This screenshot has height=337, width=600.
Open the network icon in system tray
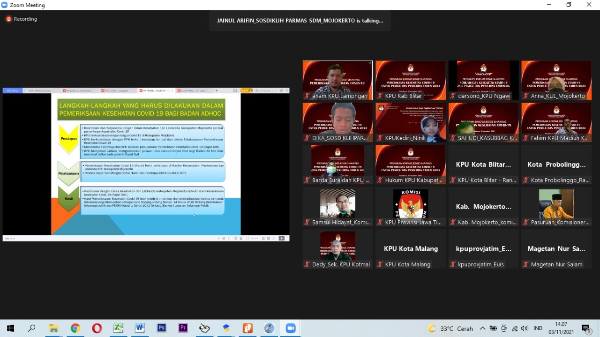click(515, 329)
